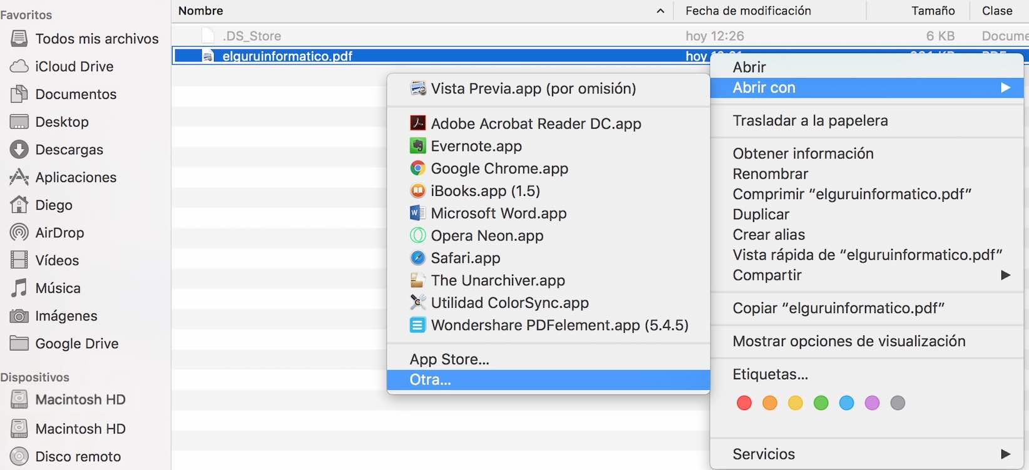Click the Evernote app icon
1029x470 pixels.
[x=417, y=146]
